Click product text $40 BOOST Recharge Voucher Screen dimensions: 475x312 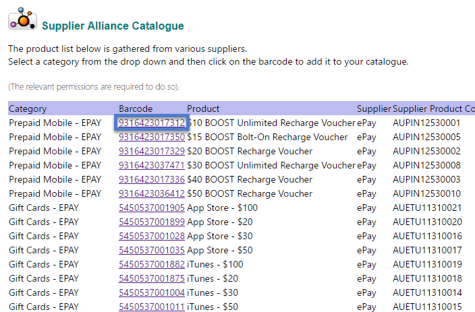(250, 179)
